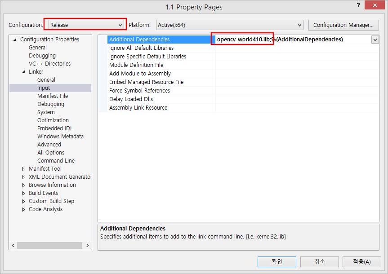
Task: Click the Configuration Manager button
Action: (x=343, y=25)
